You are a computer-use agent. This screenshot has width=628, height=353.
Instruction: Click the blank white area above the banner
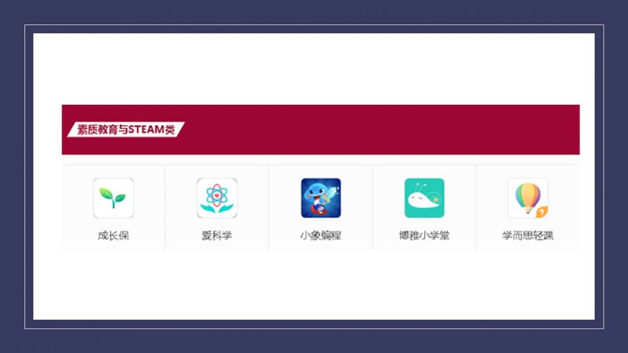click(x=314, y=68)
